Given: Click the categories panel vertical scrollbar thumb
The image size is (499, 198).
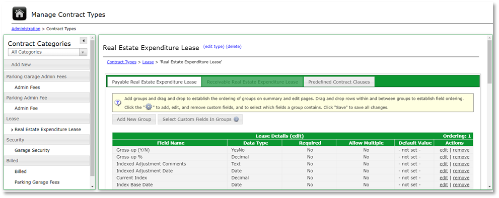Looking at the screenshot, I should coord(92,108).
